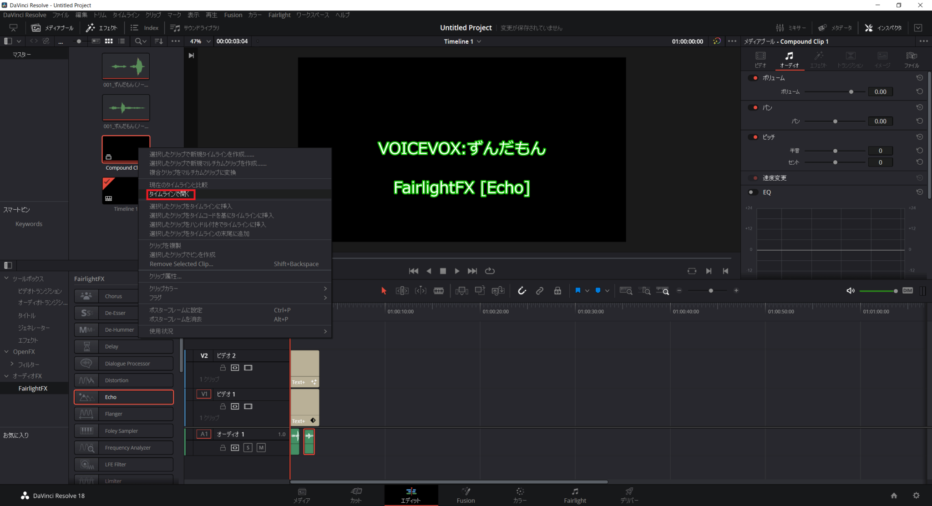Choose タイムラインで開く from the context menu
Image resolution: width=932 pixels, height=506 pixels.
[170, 194]
